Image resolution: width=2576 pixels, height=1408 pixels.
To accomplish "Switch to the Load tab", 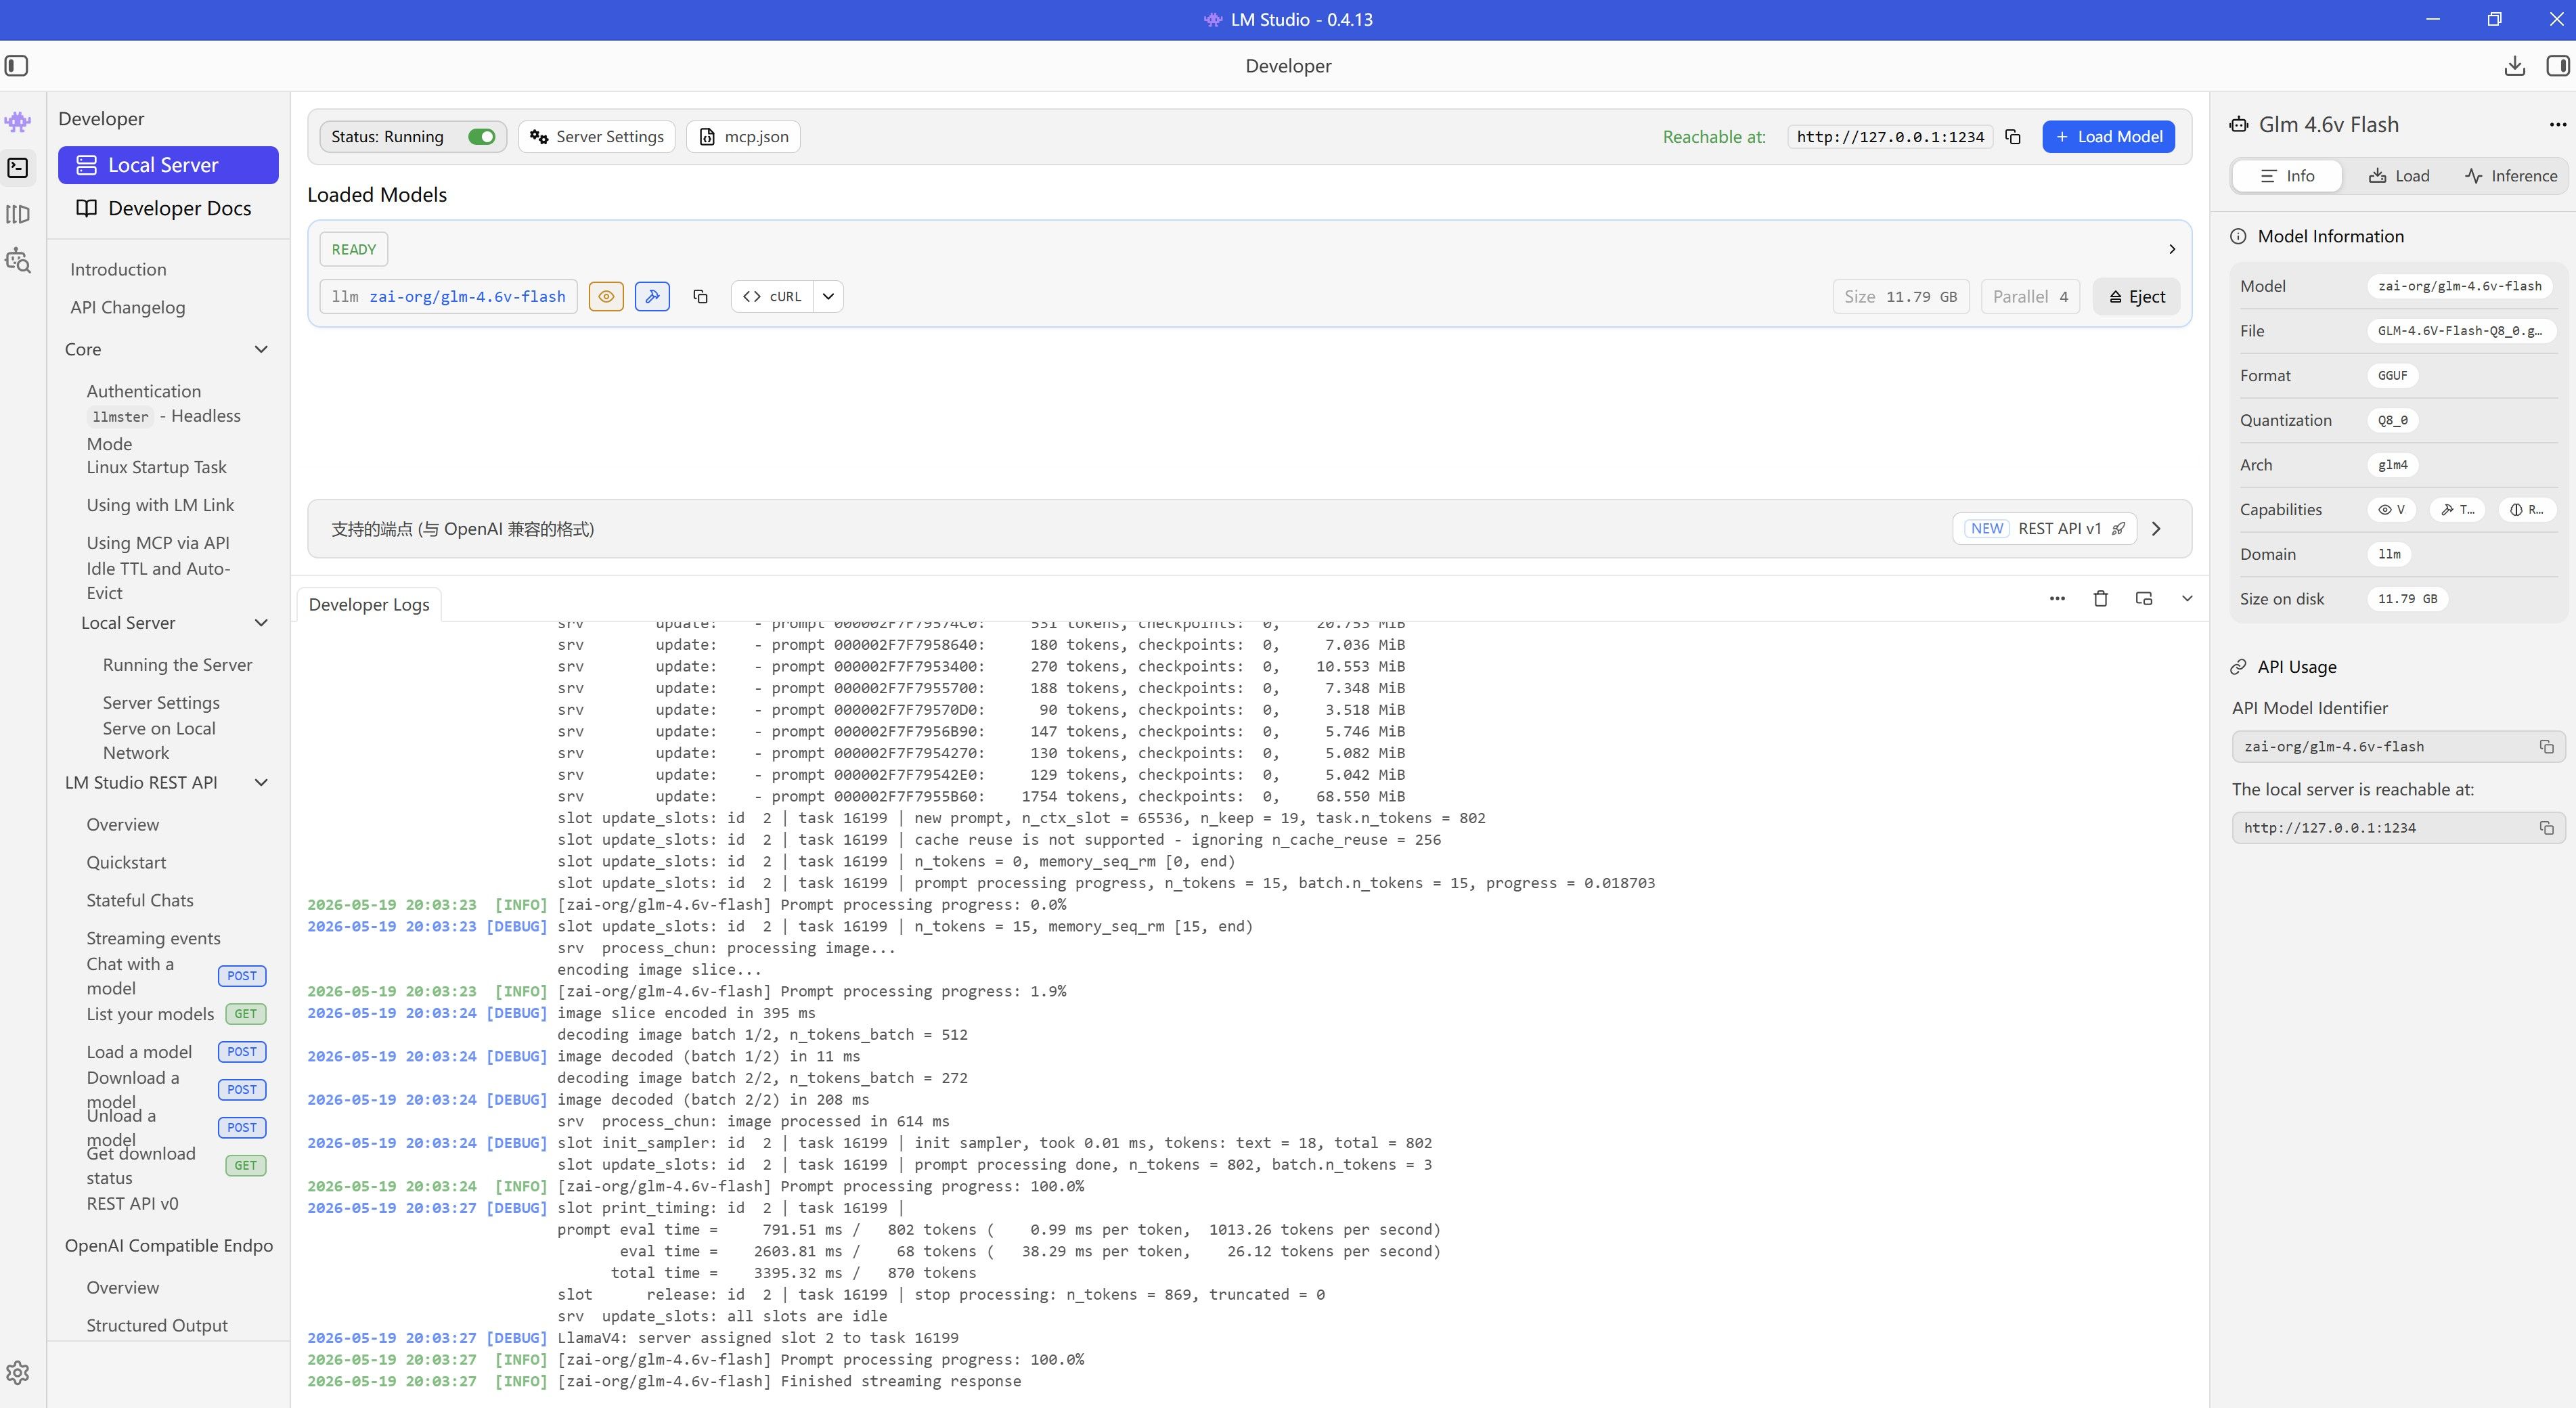I will point(2399,176).
